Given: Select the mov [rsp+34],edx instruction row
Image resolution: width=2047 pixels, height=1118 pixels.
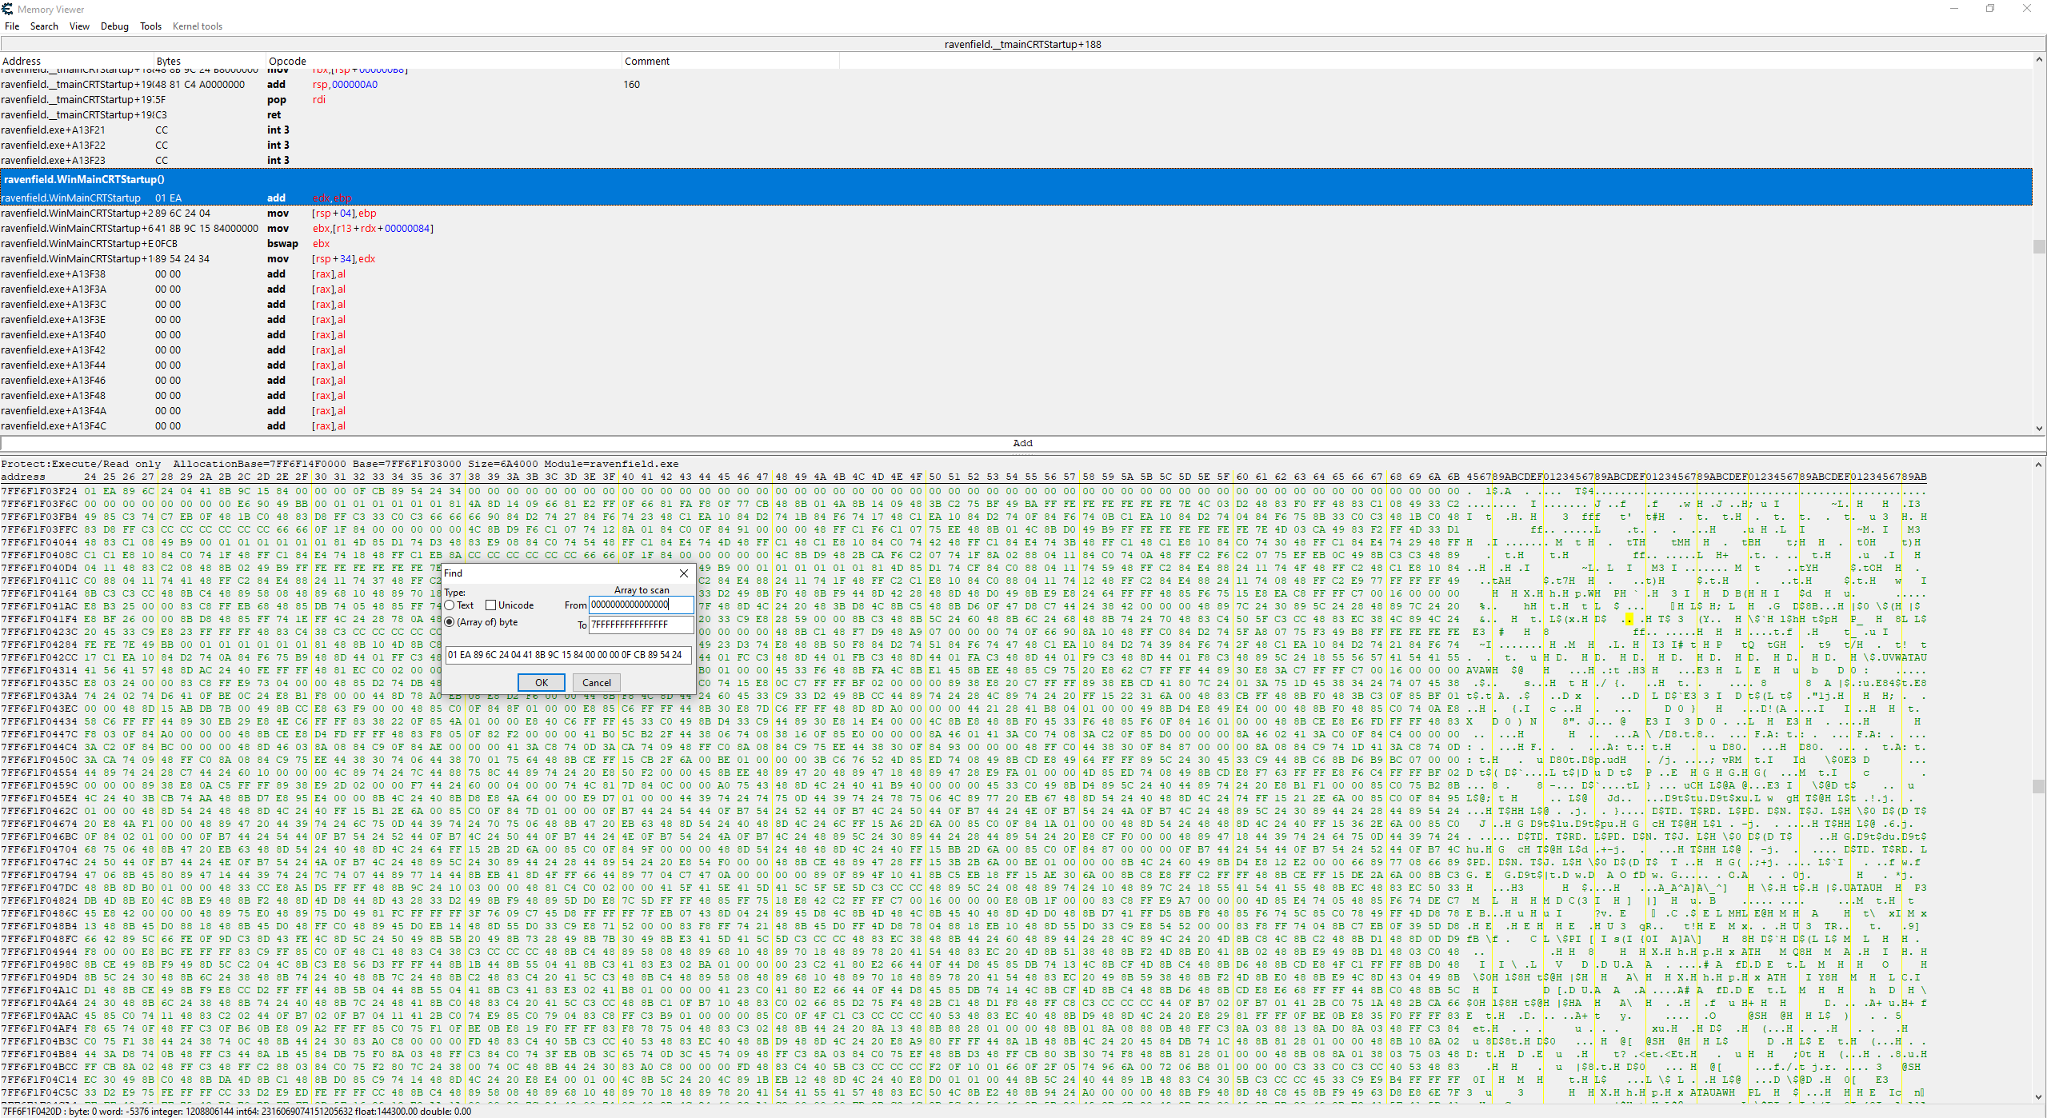Looking at the screenshot, I should coord(1016,259).
